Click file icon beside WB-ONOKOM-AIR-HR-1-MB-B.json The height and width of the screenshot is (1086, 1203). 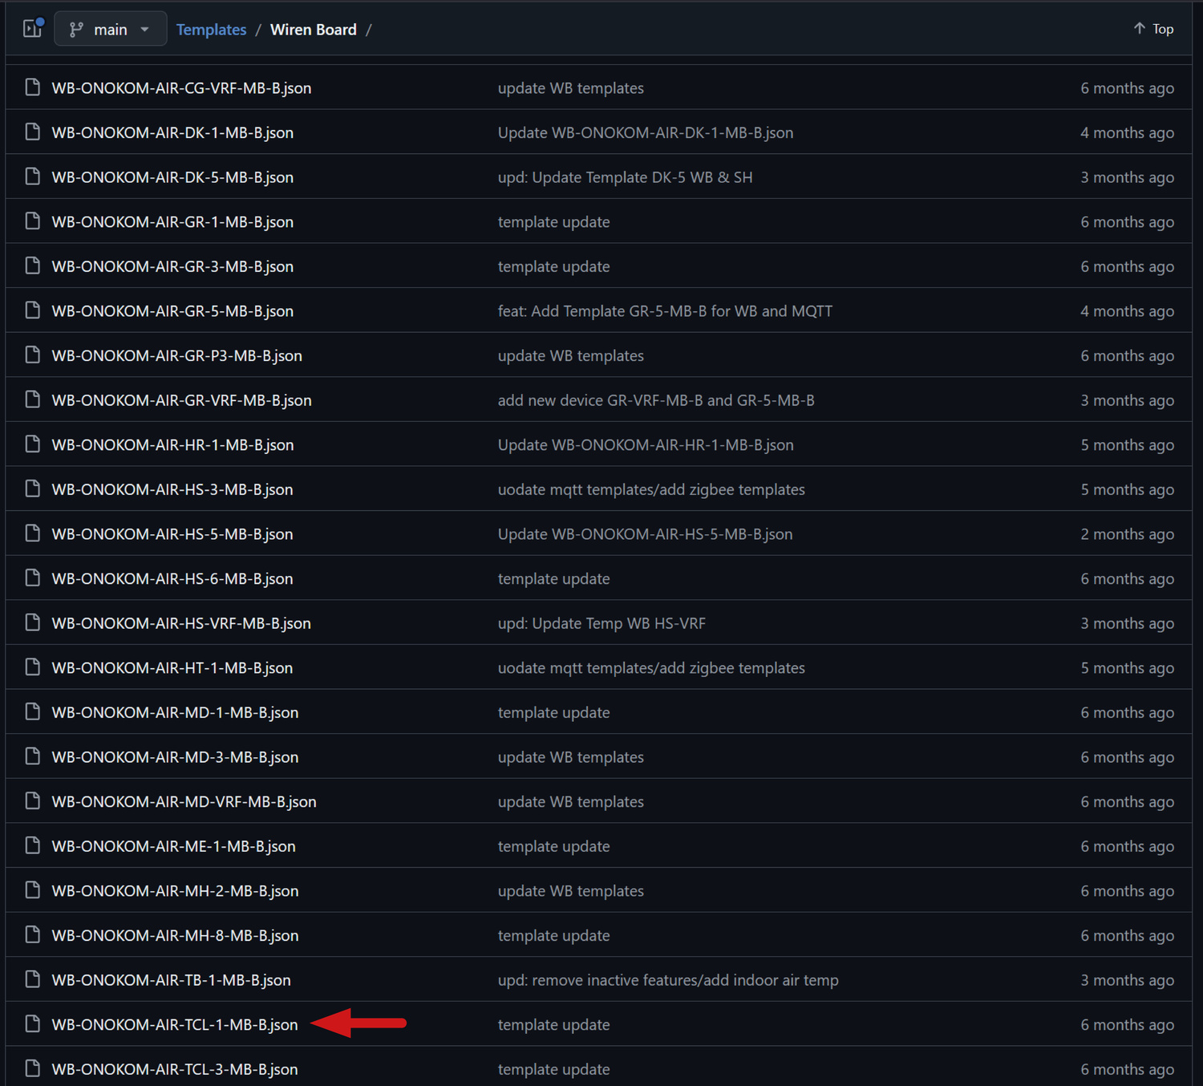coord(33,444)
